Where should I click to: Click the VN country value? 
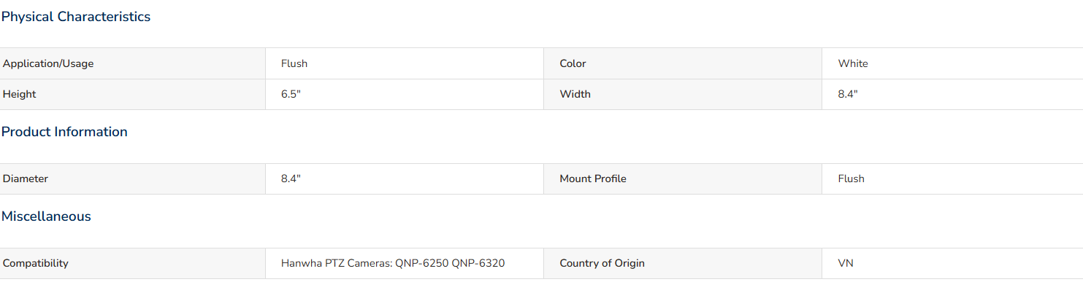click(x=846, y=263)
